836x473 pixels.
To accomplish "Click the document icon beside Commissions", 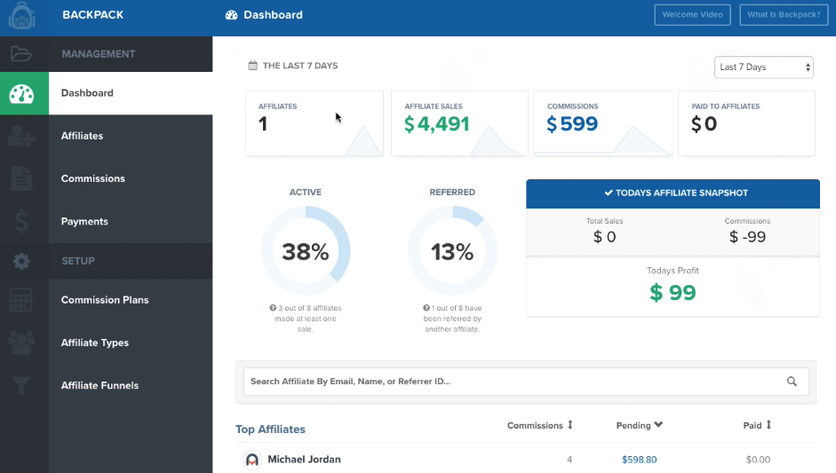I will point(21,178).
